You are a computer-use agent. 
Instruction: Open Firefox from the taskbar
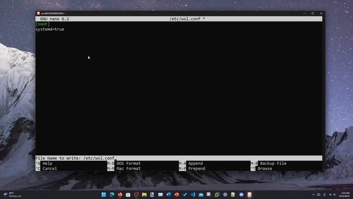120,195
